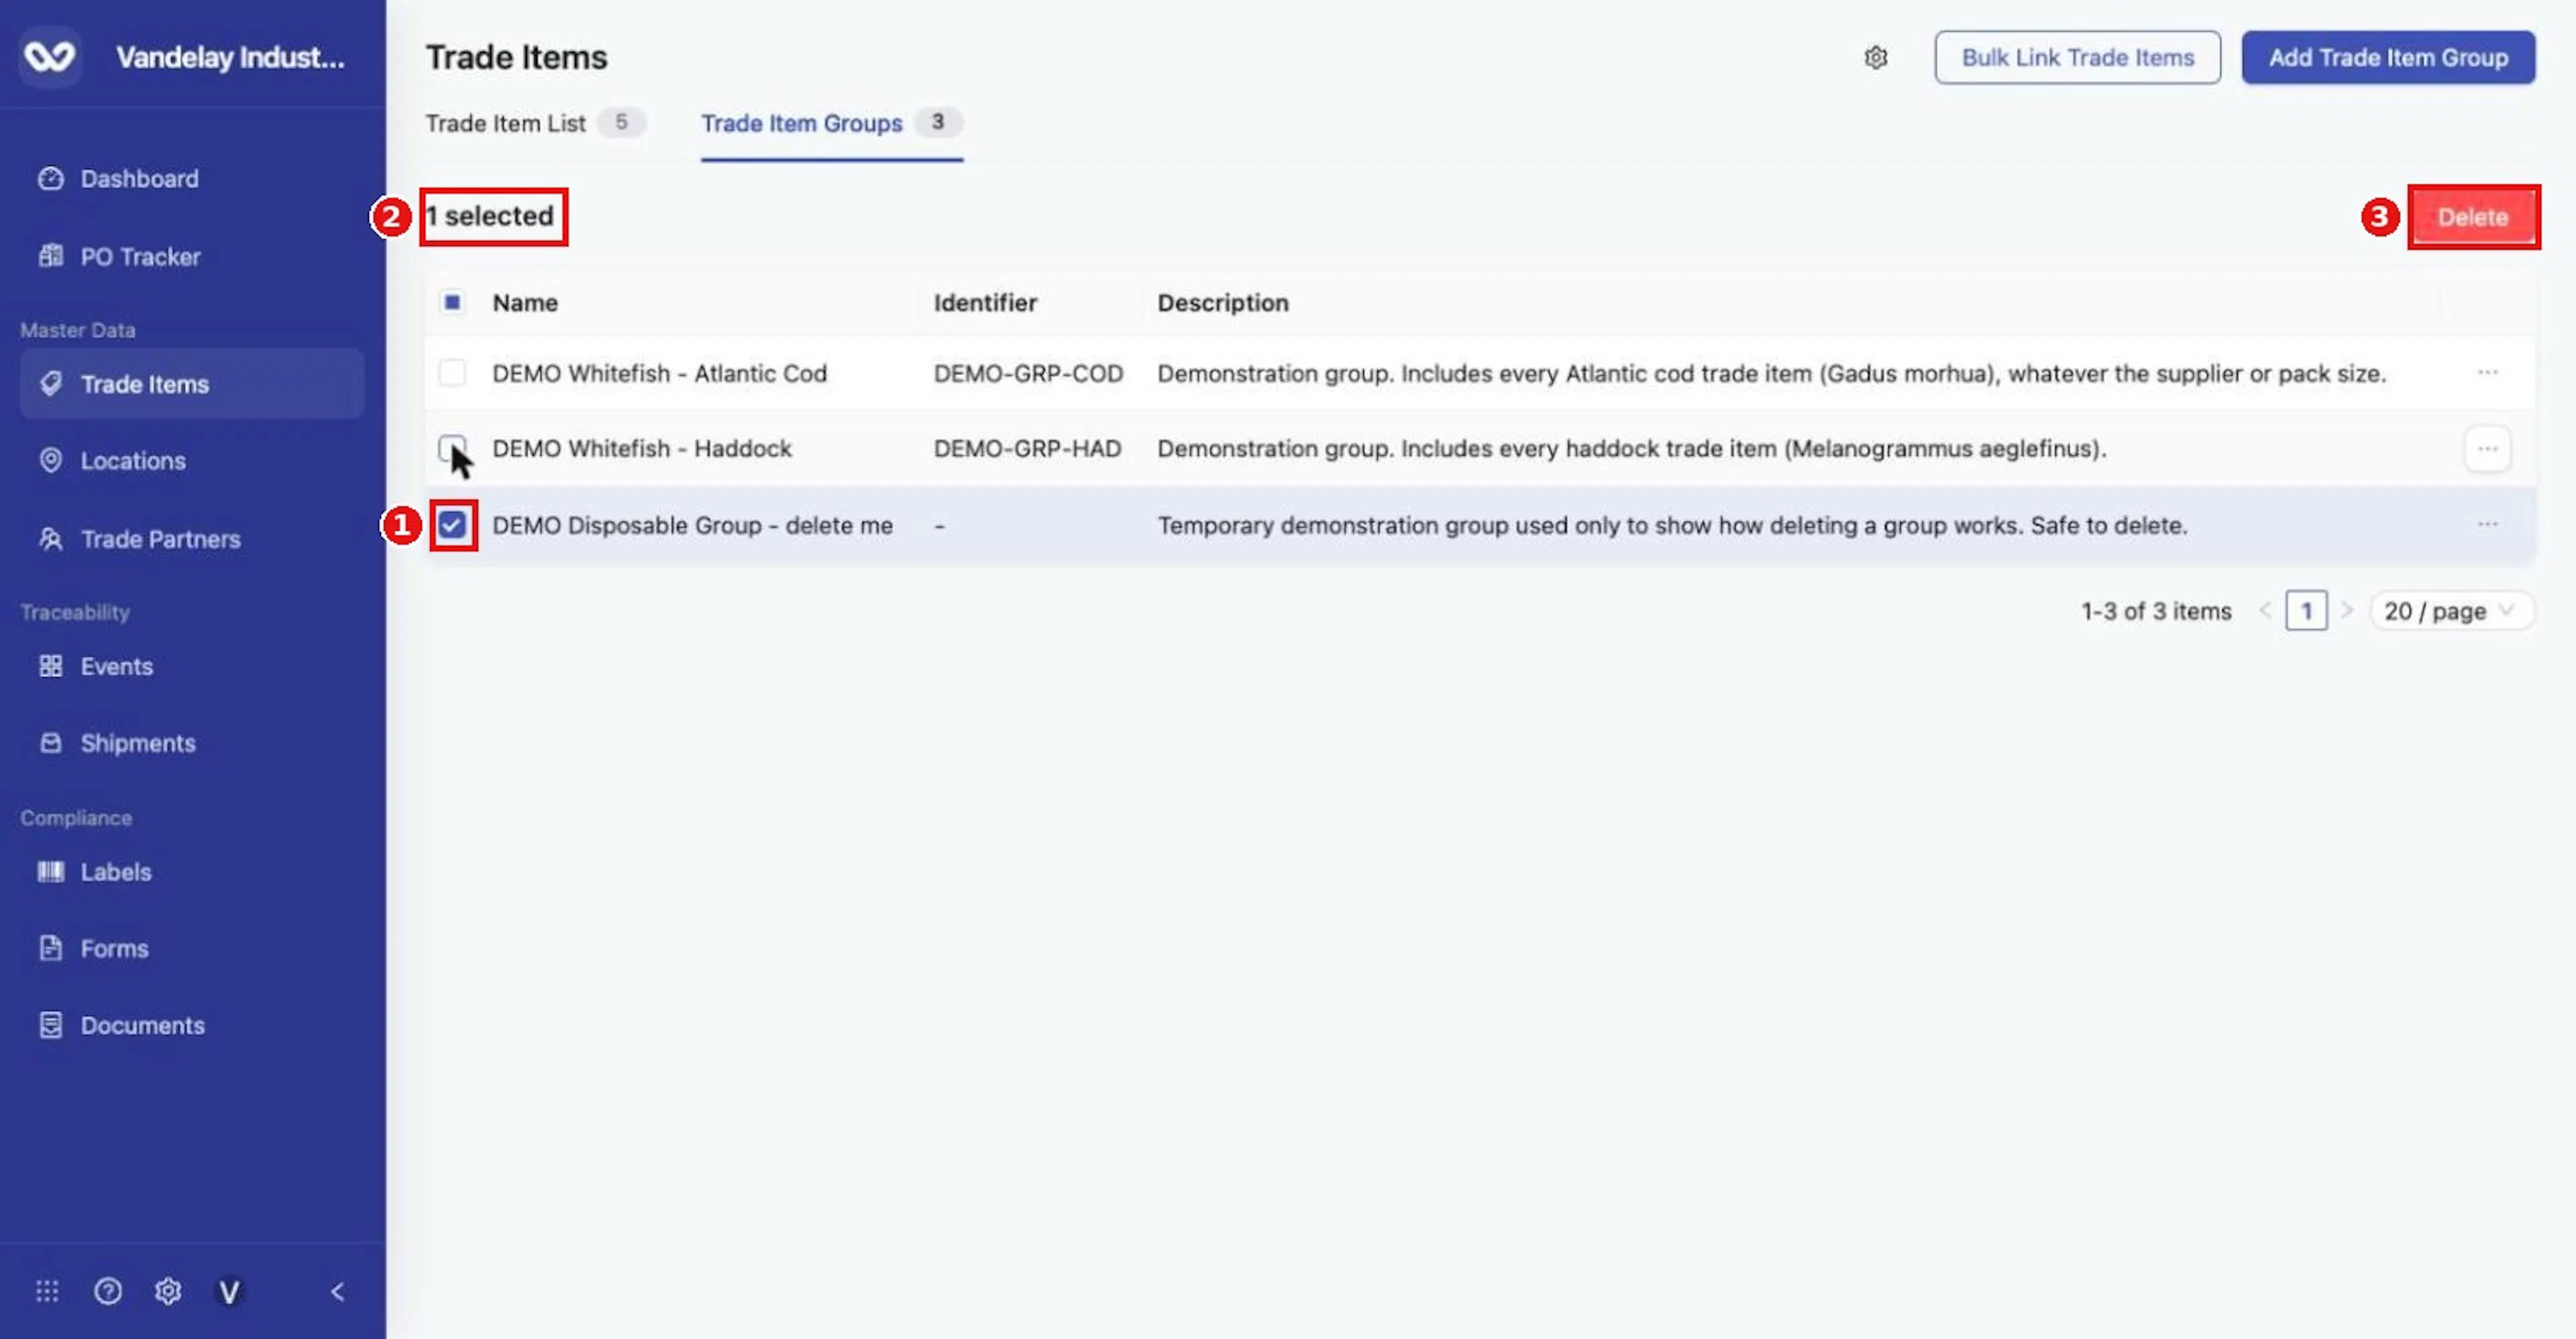Toggle the select-all checkbox in header
Screen dimensions: 2576x1339
pyautogui.click(x=452, y=302)
